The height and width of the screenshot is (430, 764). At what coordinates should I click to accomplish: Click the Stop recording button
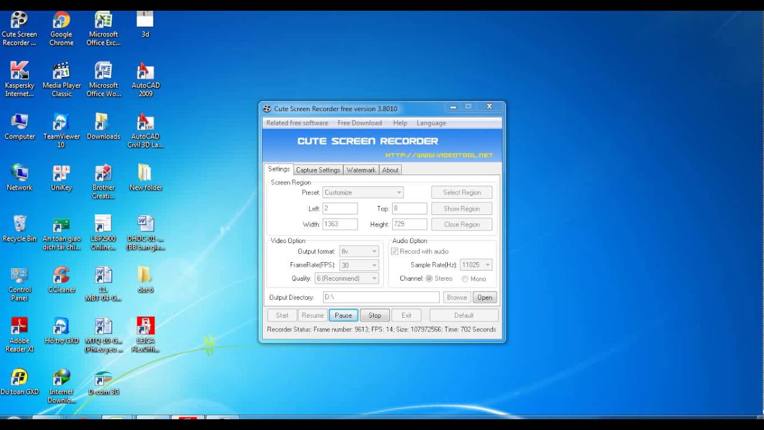pos(375,315)
